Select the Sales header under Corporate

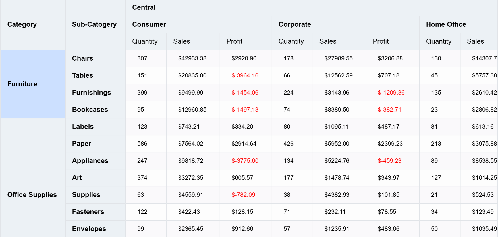coord(328,41)
